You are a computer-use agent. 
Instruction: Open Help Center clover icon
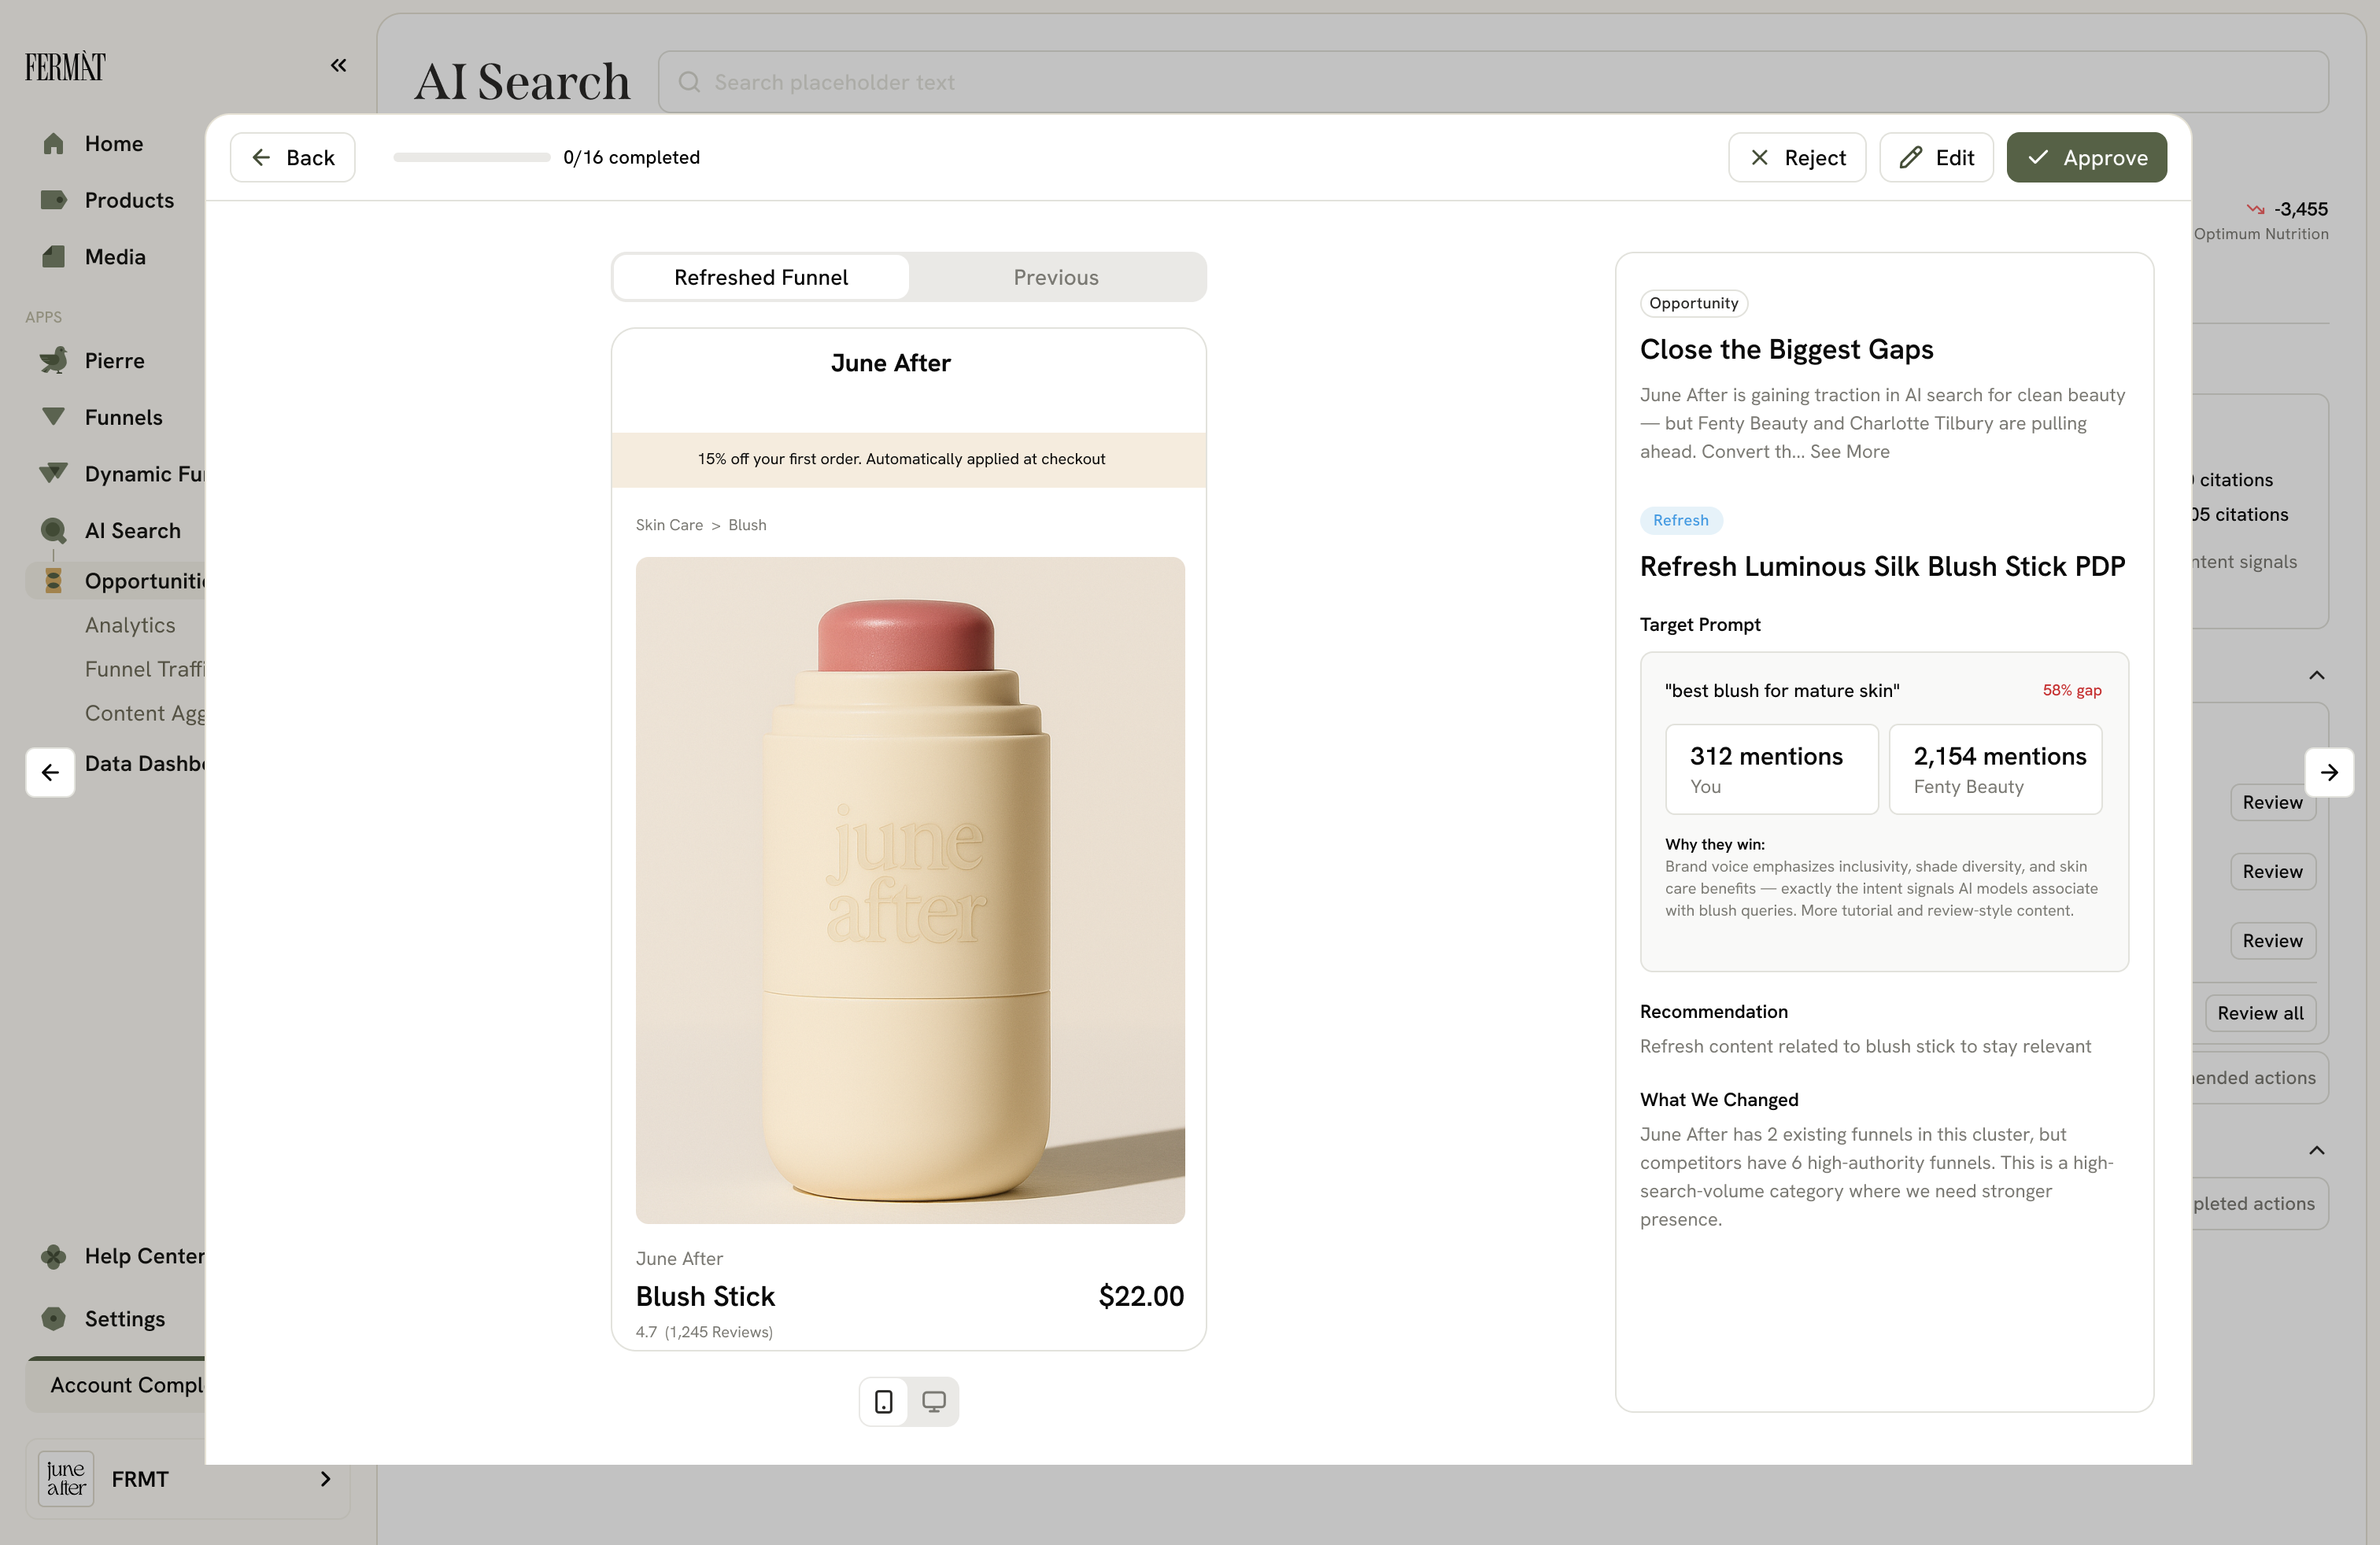tap(54, 1256)
